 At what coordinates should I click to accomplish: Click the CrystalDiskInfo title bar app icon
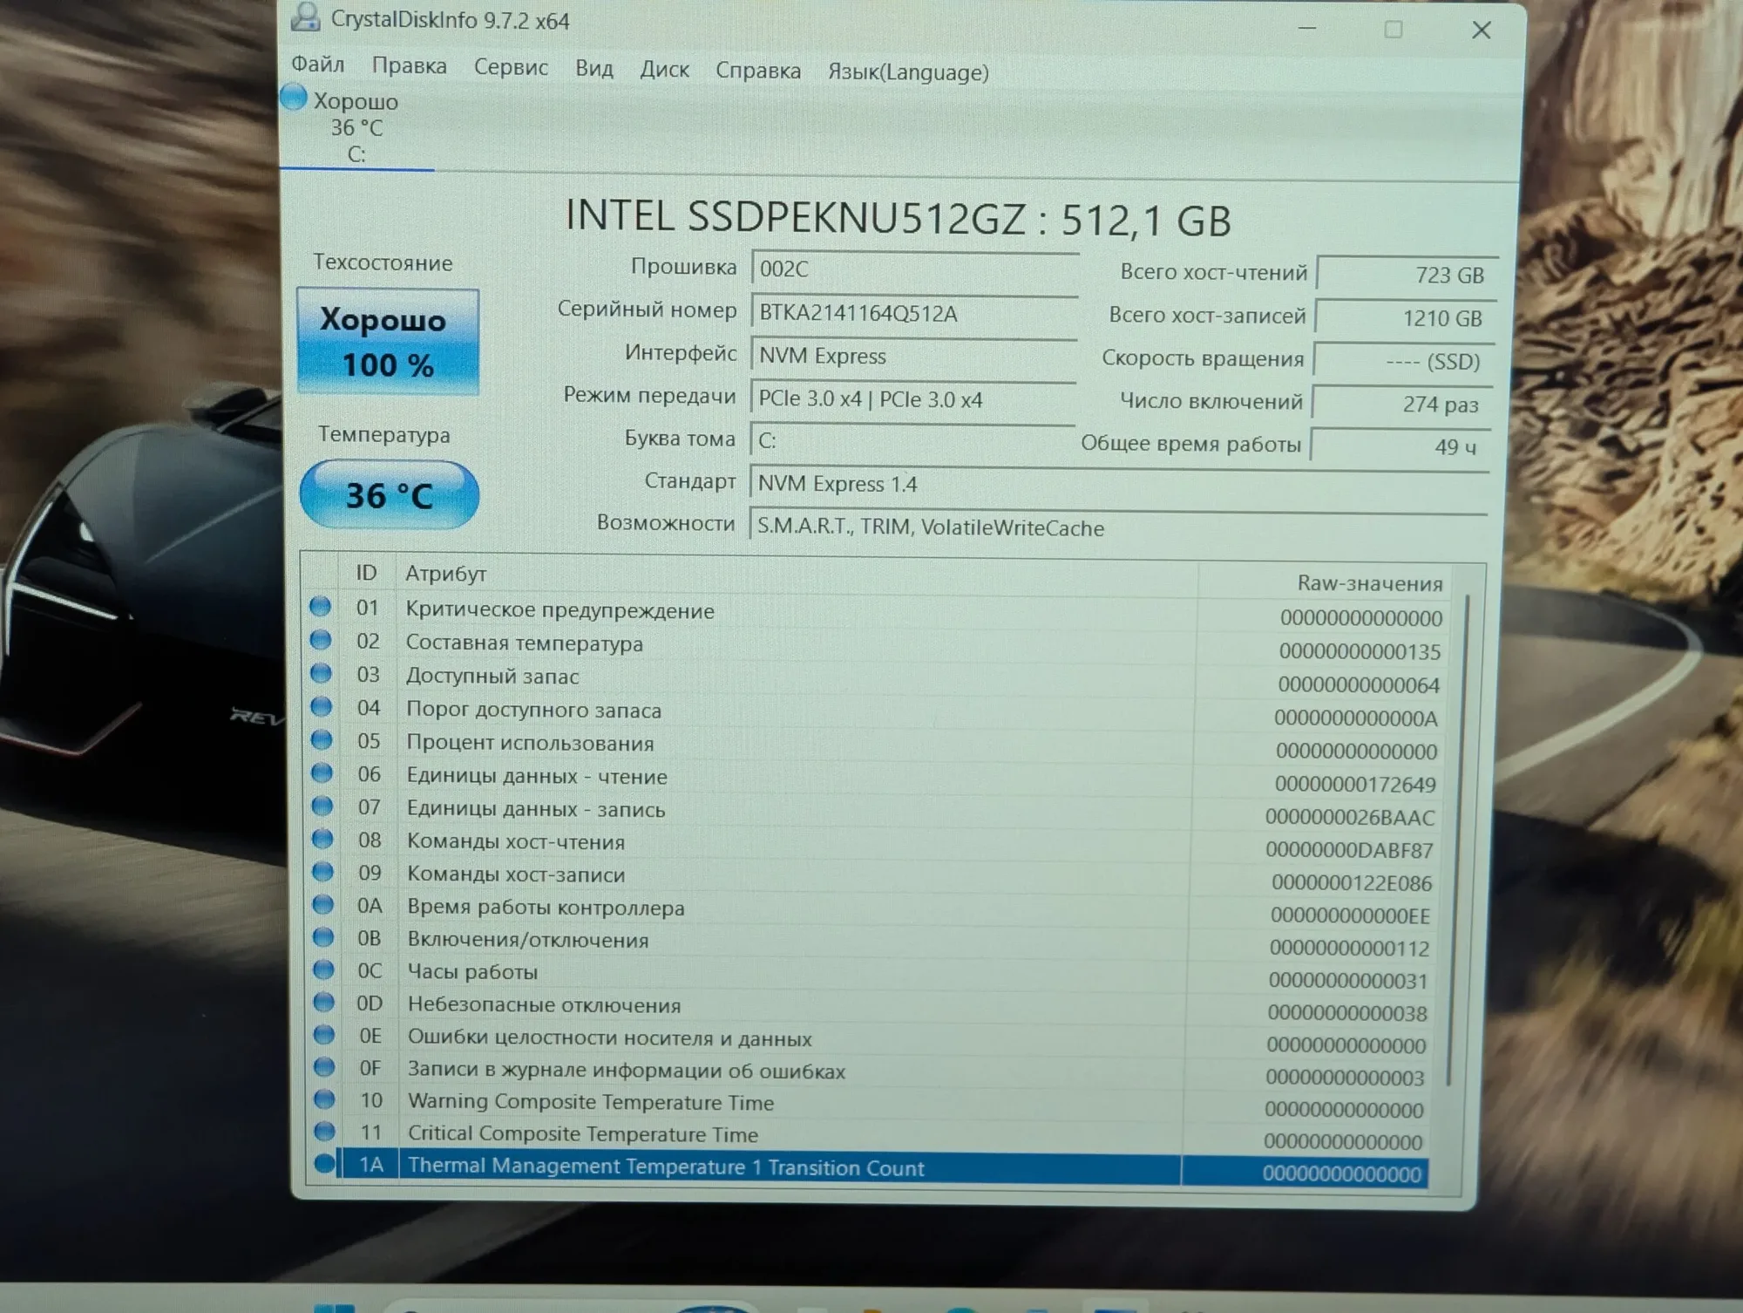[x=305, y=17]
